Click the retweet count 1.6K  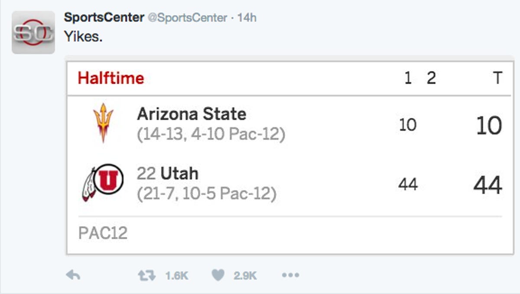pyautogui.click(x=177, y=275)
